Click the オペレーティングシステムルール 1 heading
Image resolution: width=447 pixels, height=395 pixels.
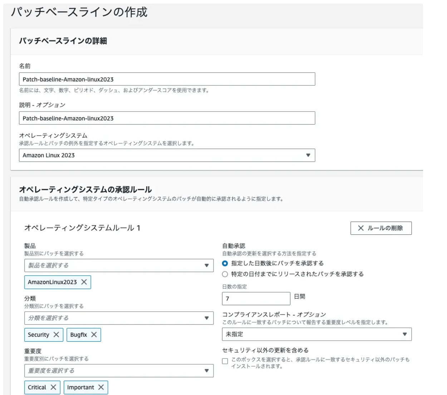[82, 228]
